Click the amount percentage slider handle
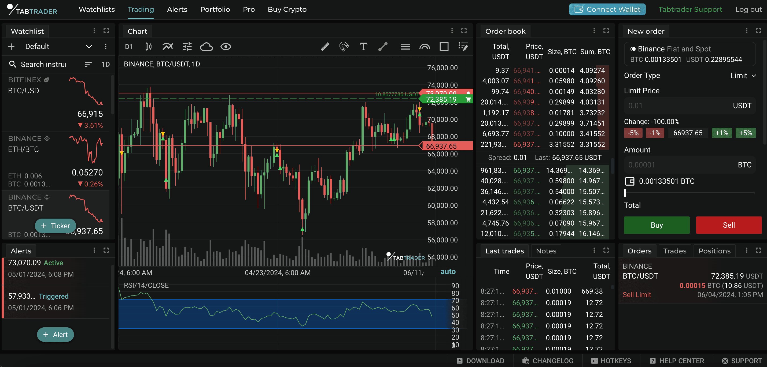 click(625, 193)
